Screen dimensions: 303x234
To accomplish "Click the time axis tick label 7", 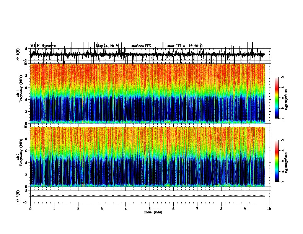I will click(197, 209).
